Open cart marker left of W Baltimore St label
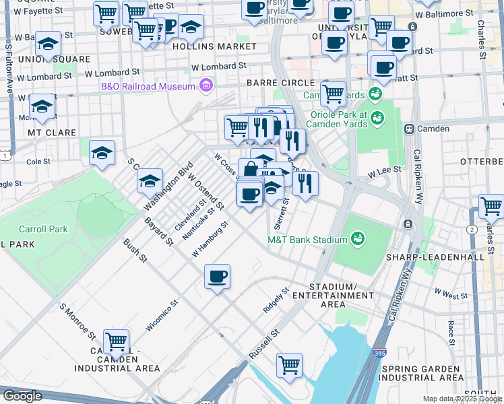This screenshot has height=404, width=504. [381, 28]
